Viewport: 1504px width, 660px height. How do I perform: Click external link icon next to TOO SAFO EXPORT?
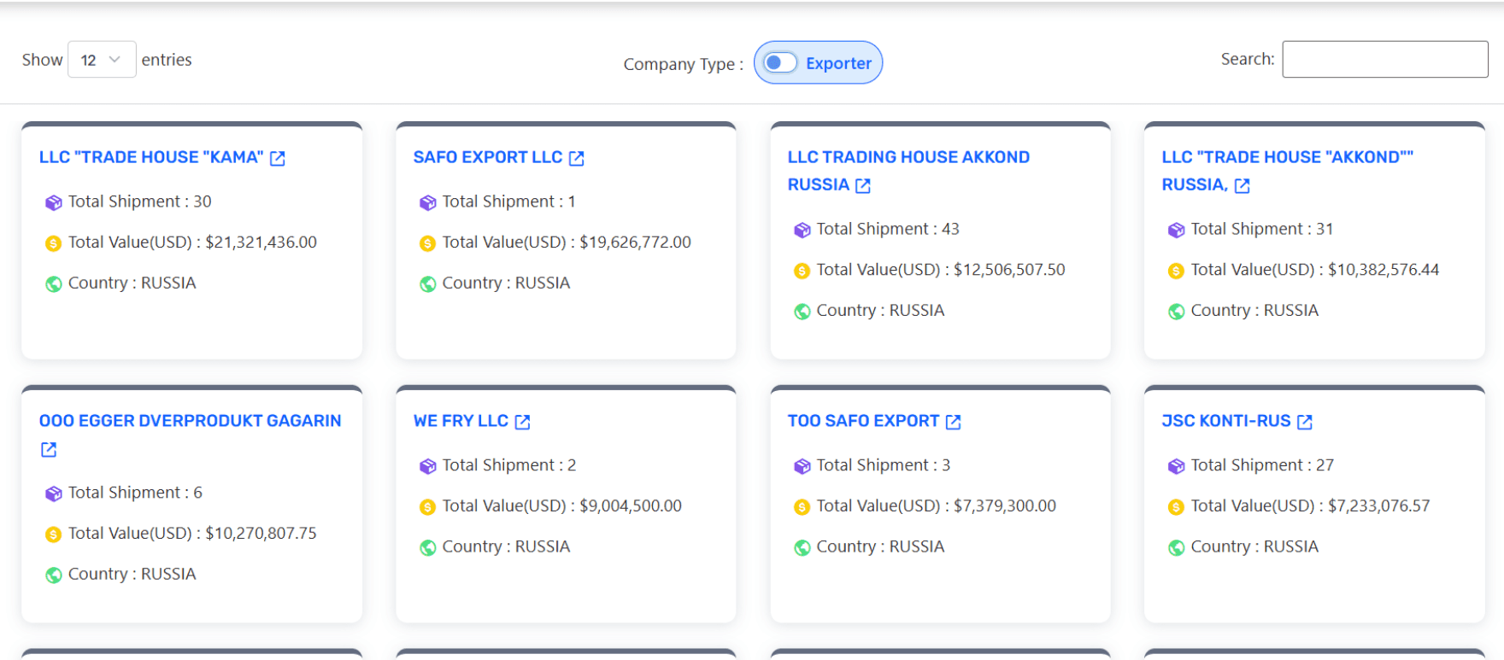tap(954, 422)
